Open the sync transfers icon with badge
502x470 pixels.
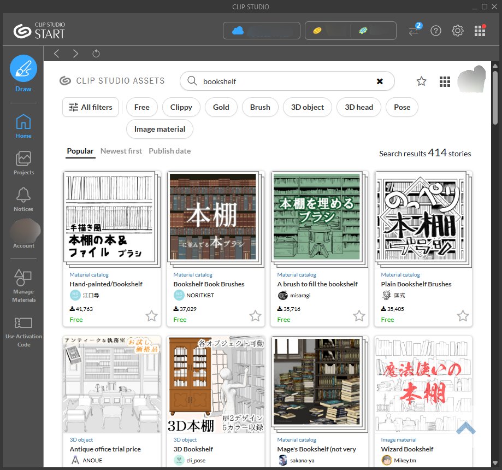(x=415, y=30)
